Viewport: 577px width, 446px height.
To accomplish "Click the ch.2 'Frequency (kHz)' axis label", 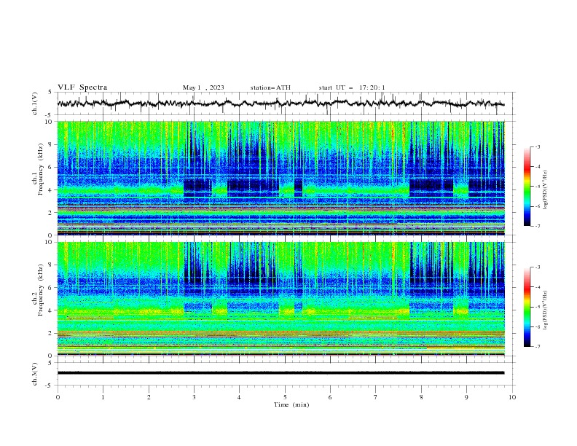I will [x=40, y=290].
